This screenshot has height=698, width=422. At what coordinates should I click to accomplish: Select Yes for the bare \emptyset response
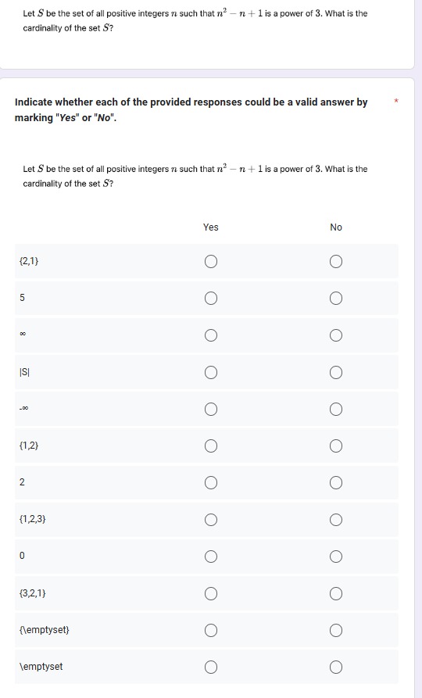(211, 668)
